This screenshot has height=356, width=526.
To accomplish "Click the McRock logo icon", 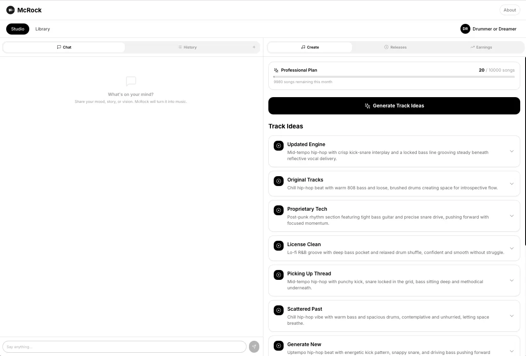I will tap(10, 10).
